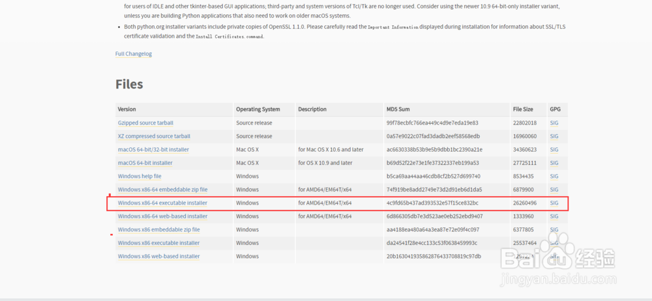The width and height of the screenshot is (652, 301).
Task: Click Windows x86 web-based installer link
Action: coord(158,256)
